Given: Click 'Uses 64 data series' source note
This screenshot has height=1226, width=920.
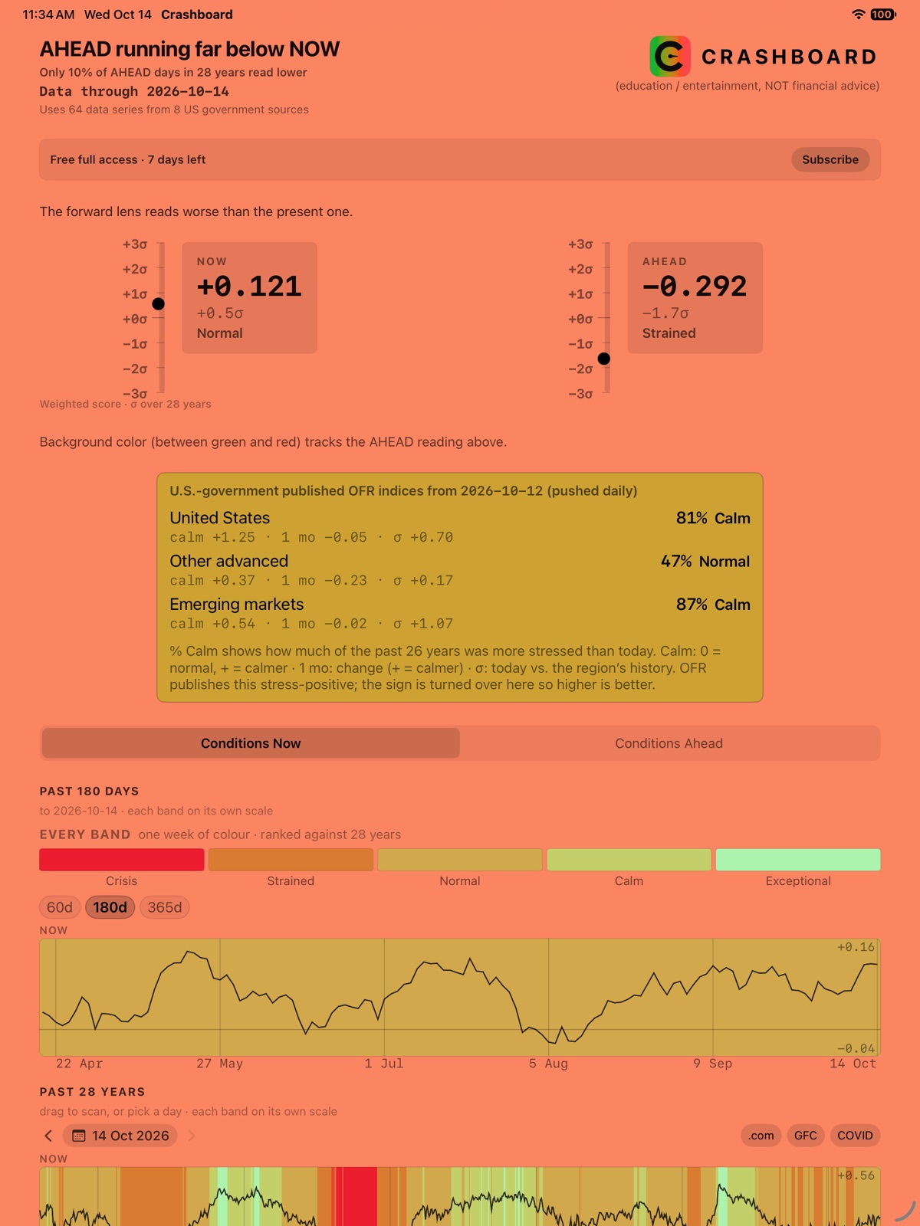Looking at the screenshot, I should [174, 110].
